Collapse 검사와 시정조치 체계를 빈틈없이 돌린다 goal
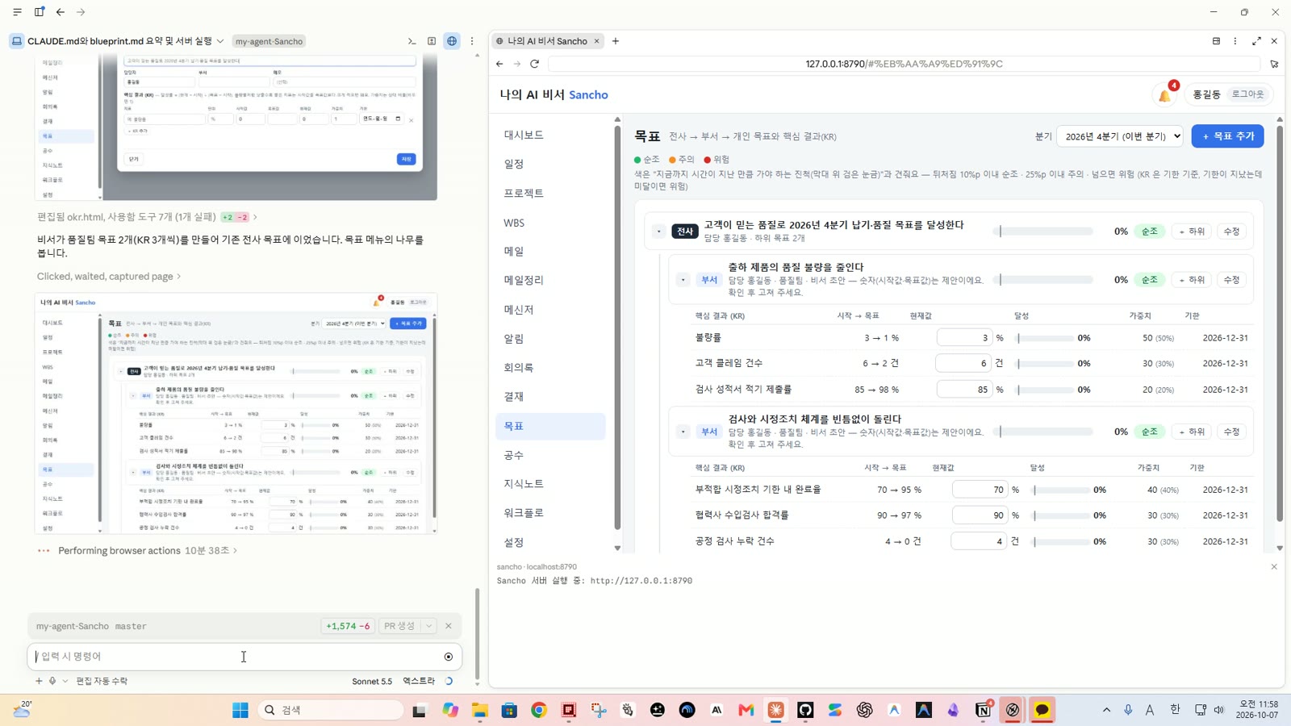The image size is (1291, 726). pos(683,432)
